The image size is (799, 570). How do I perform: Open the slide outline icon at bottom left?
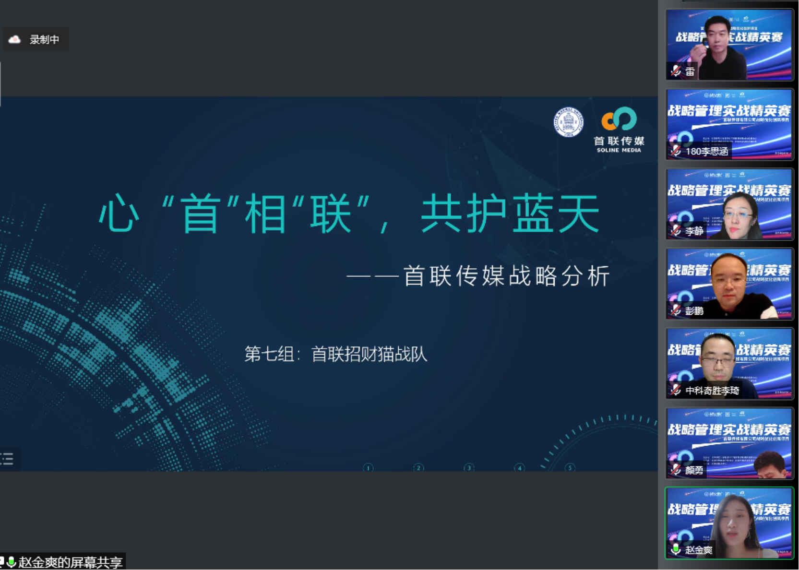(7, 460)
